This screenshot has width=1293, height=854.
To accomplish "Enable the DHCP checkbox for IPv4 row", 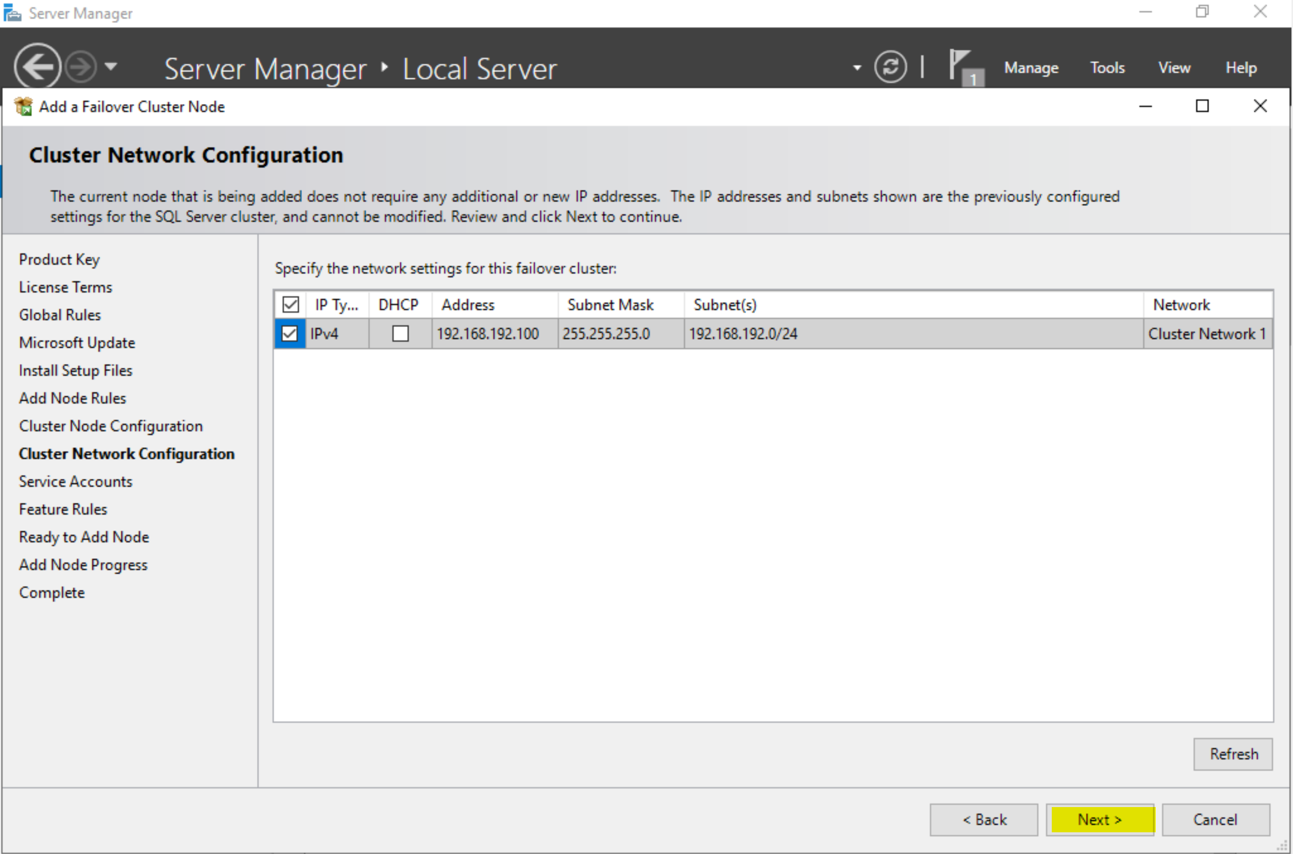I will coord(400,333).
